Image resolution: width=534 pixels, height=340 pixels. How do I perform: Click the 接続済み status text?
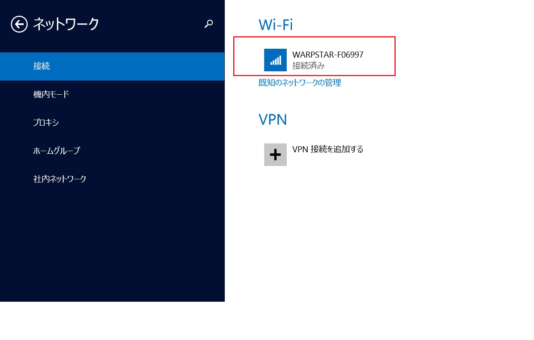point(308,66)
